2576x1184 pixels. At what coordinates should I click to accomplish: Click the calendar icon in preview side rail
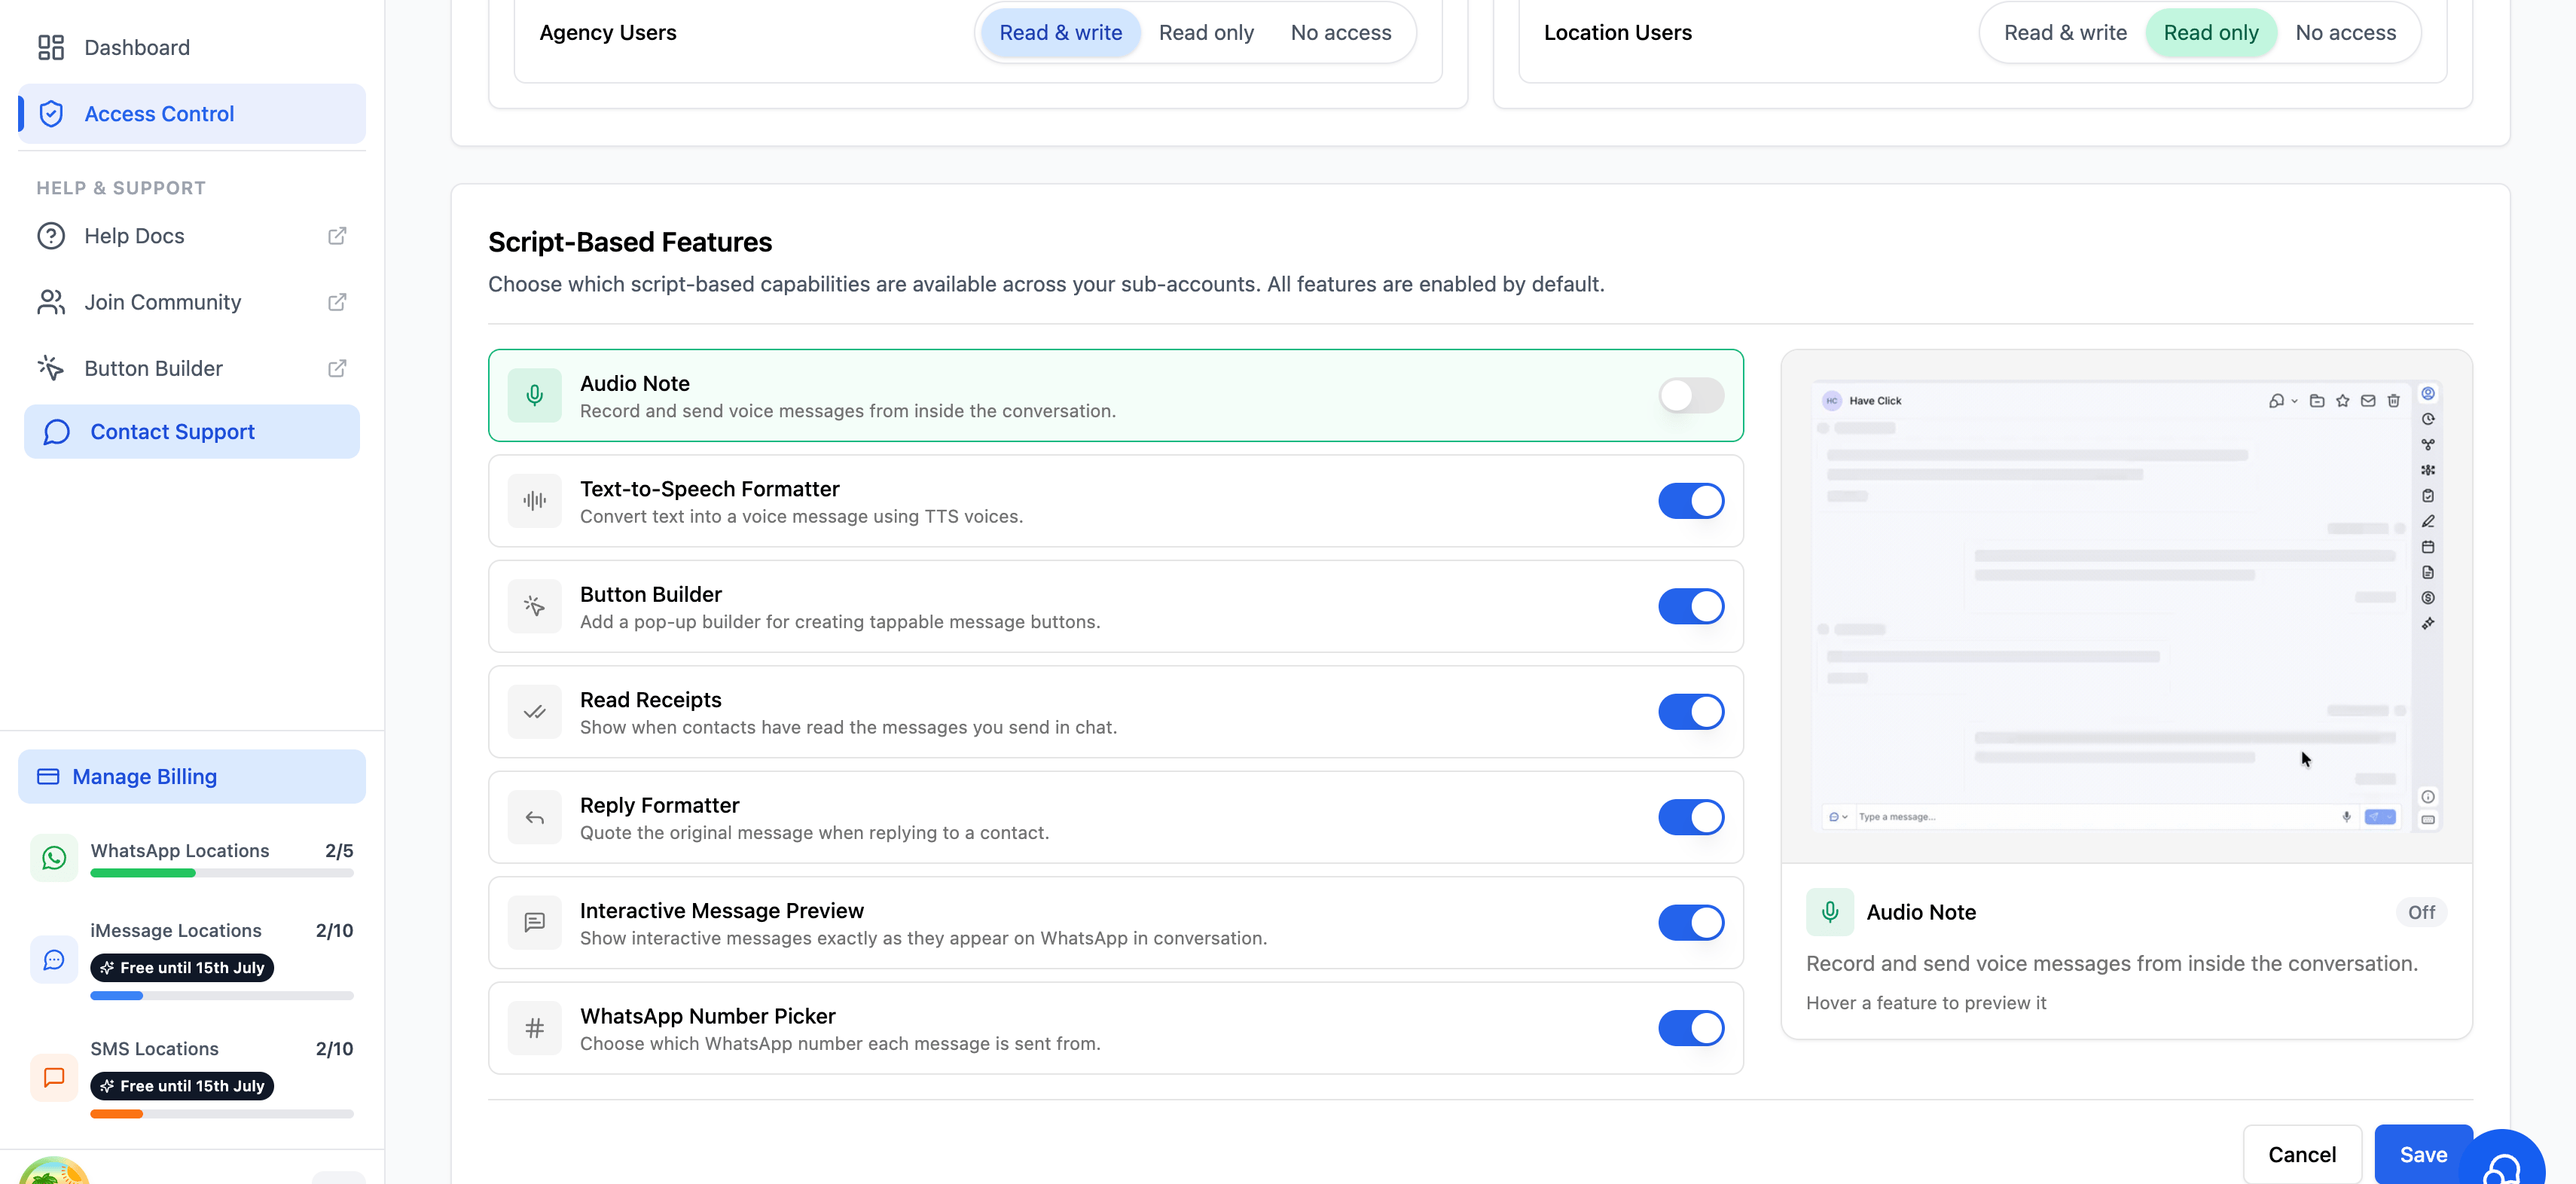(2428, 547)
